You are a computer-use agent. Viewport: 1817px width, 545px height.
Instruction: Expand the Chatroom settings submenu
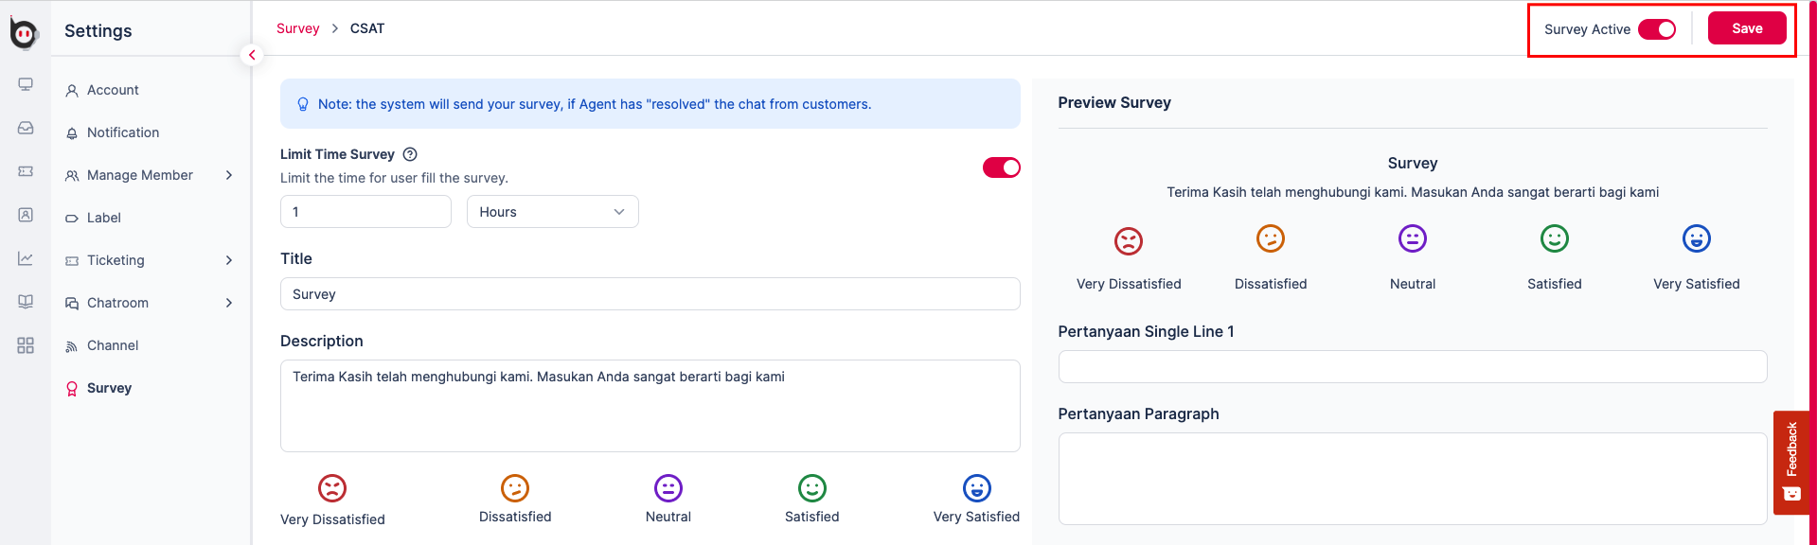pos(229,303)
